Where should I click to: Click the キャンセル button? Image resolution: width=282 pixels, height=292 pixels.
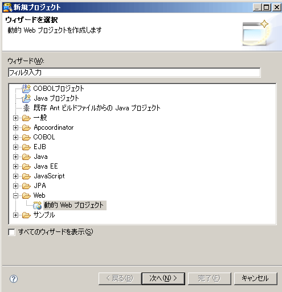click(x=256, y=279)
